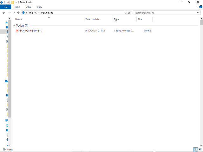Click the Downloads icon in the title bar
The height and width of the screenshot is (152, 203).
pos(2,2)
